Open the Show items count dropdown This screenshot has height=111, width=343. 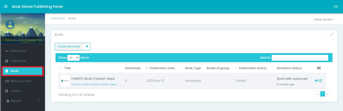[73, 58]
